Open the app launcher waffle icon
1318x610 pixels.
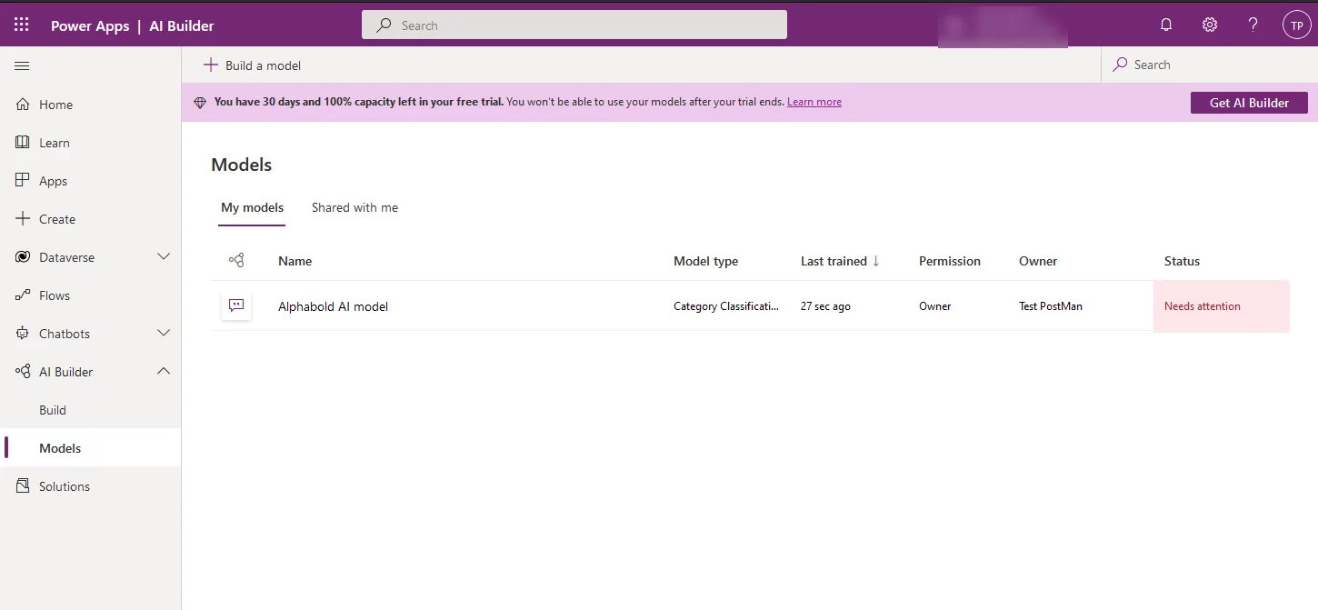22,25
